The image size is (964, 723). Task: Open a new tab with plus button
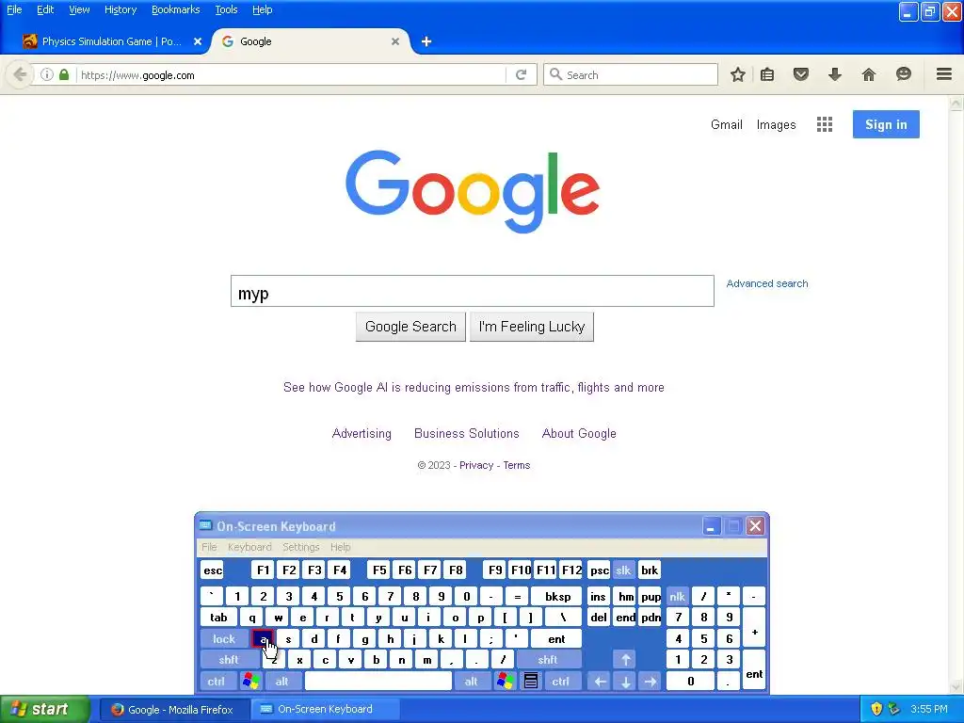(426, 41)
